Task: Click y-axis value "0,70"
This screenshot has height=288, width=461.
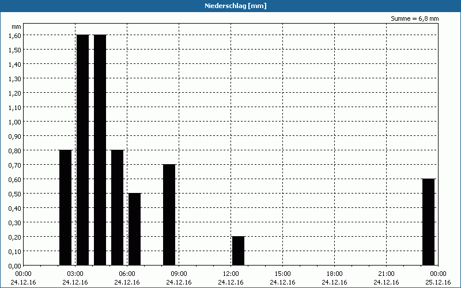Action: tap(15, 165)
